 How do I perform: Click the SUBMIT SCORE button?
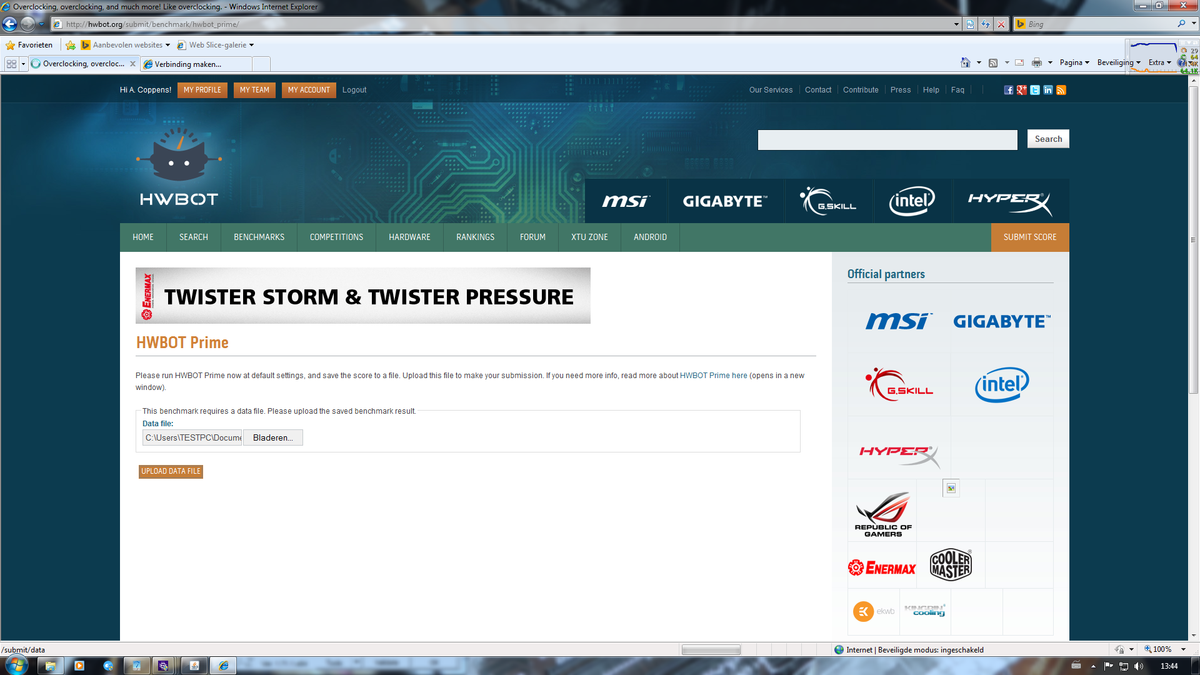tap(1030, 237)
